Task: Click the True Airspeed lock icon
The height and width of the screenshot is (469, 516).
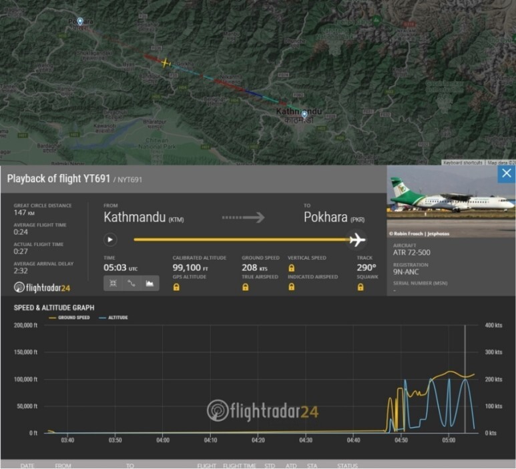Action: [x=245, y=287]
